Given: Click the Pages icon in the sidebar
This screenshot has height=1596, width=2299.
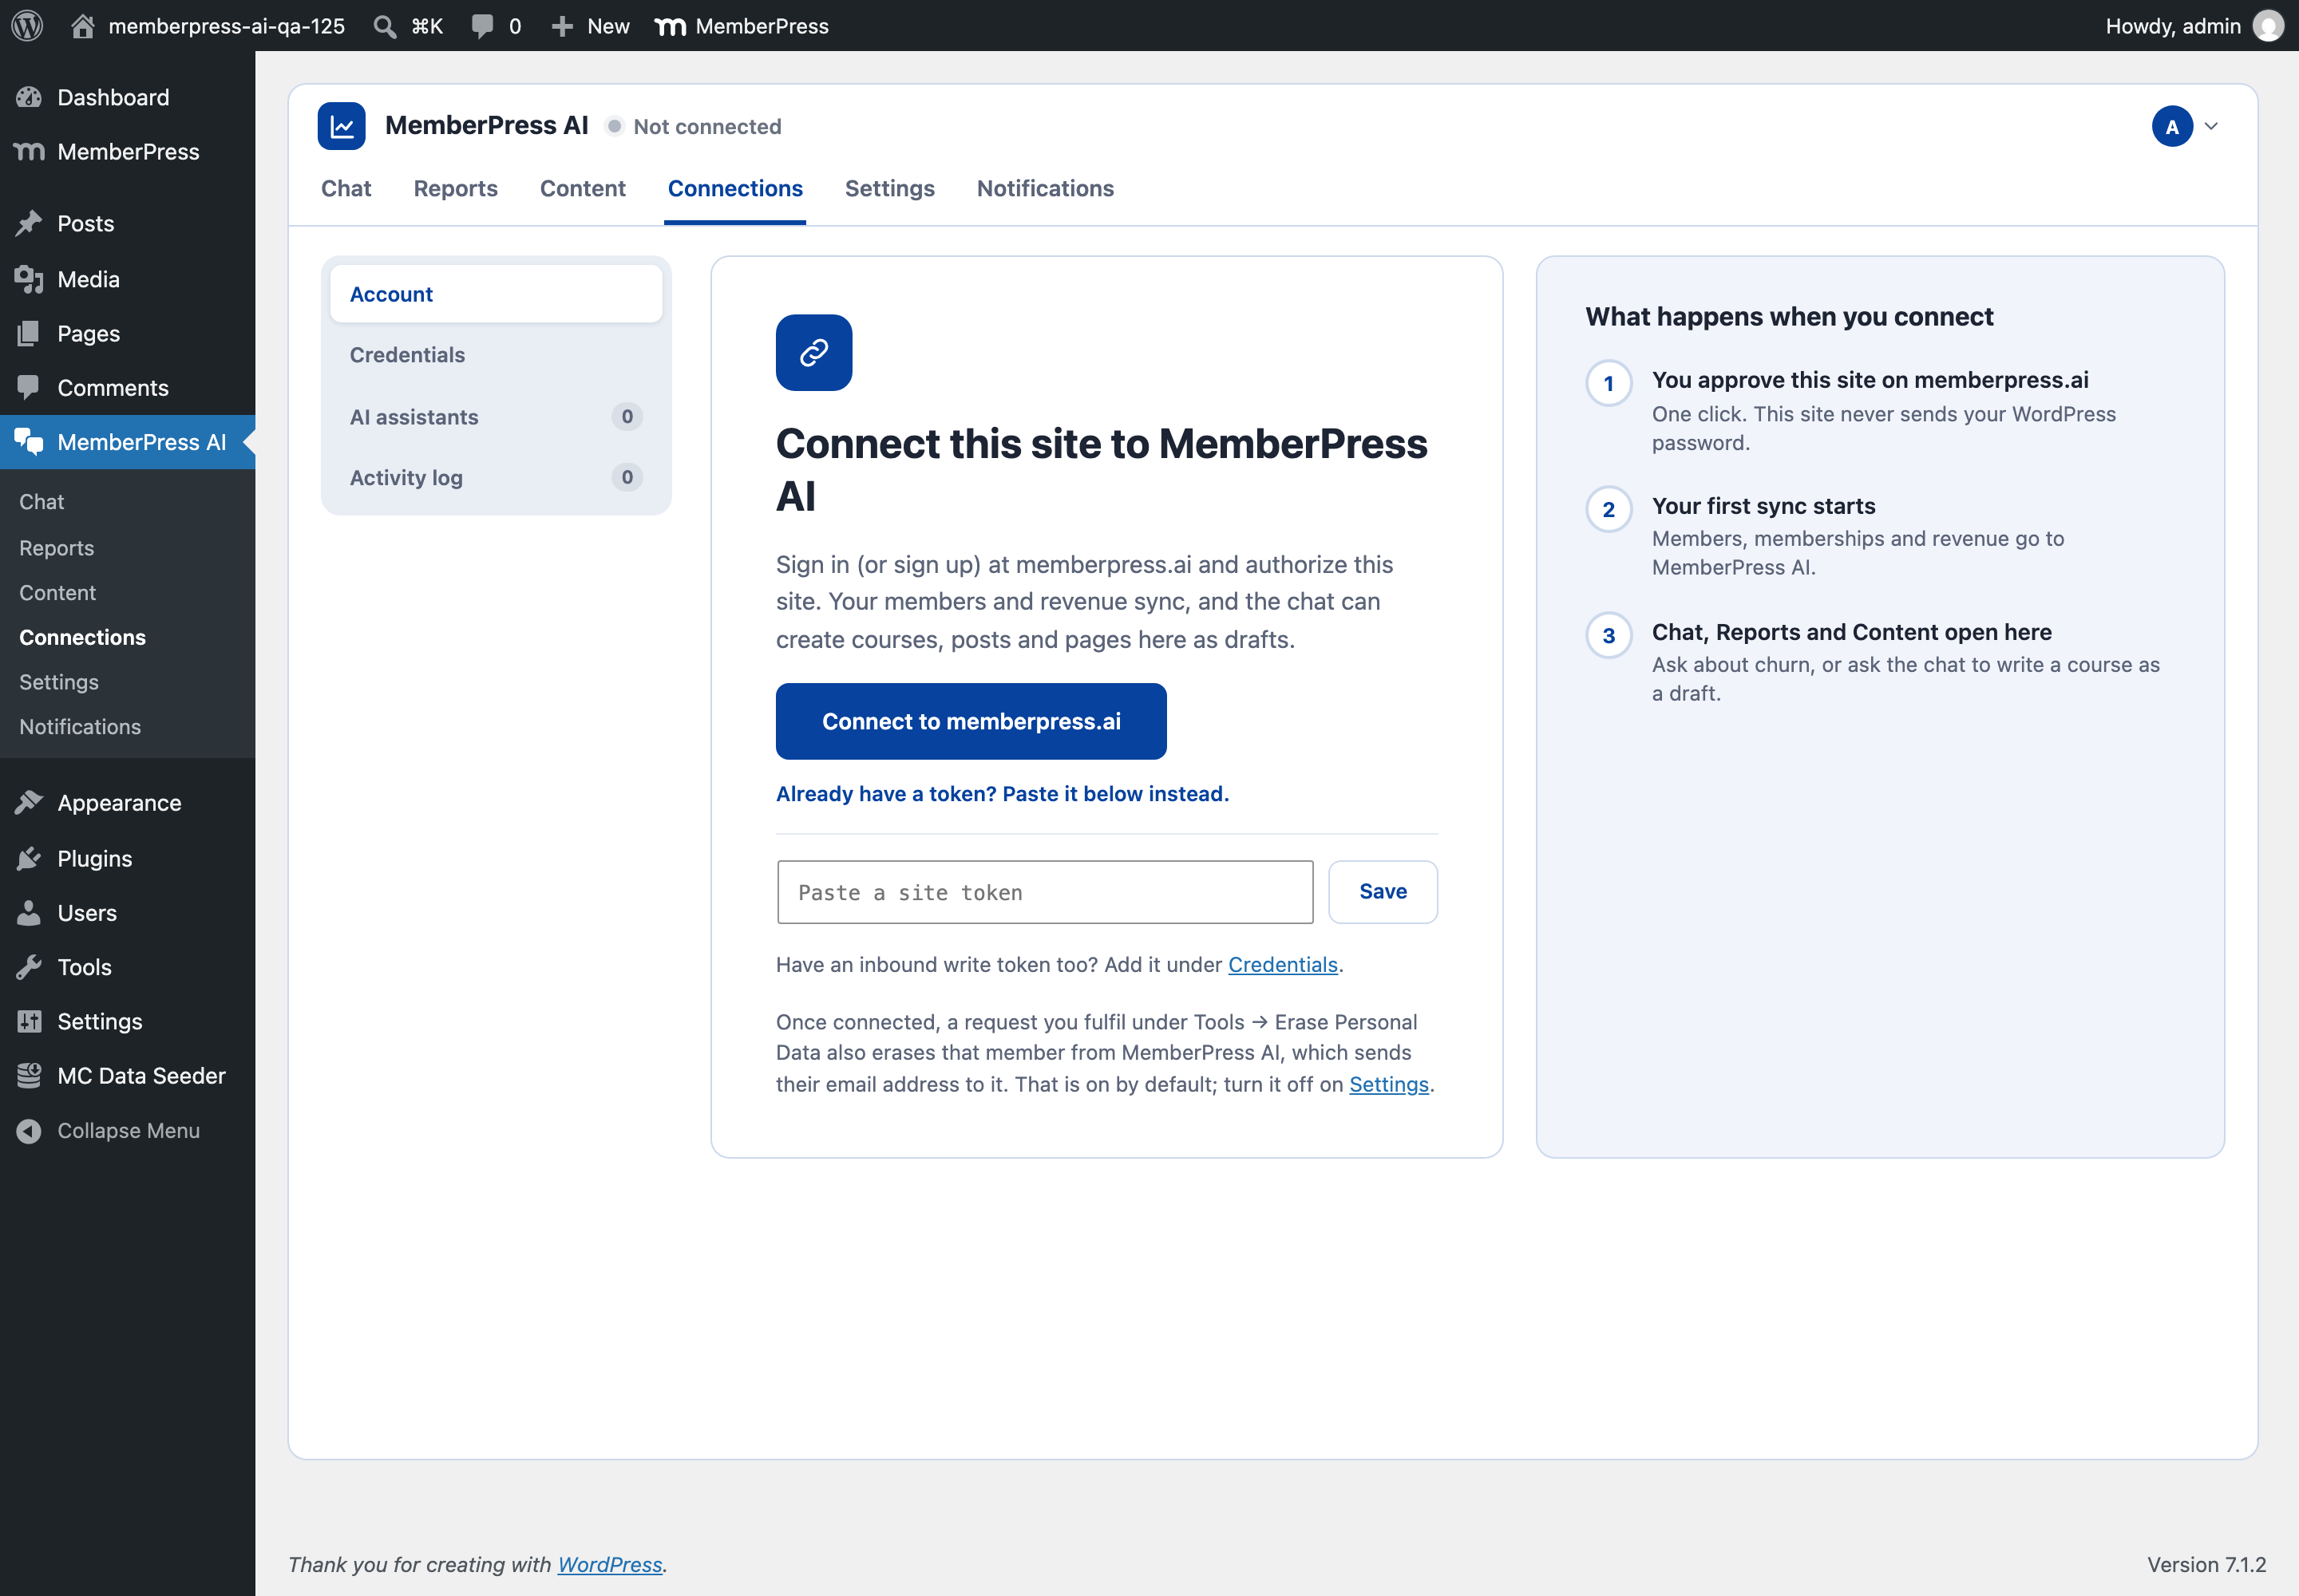Looking at the screenshot, I should click(x=29, y=333).
